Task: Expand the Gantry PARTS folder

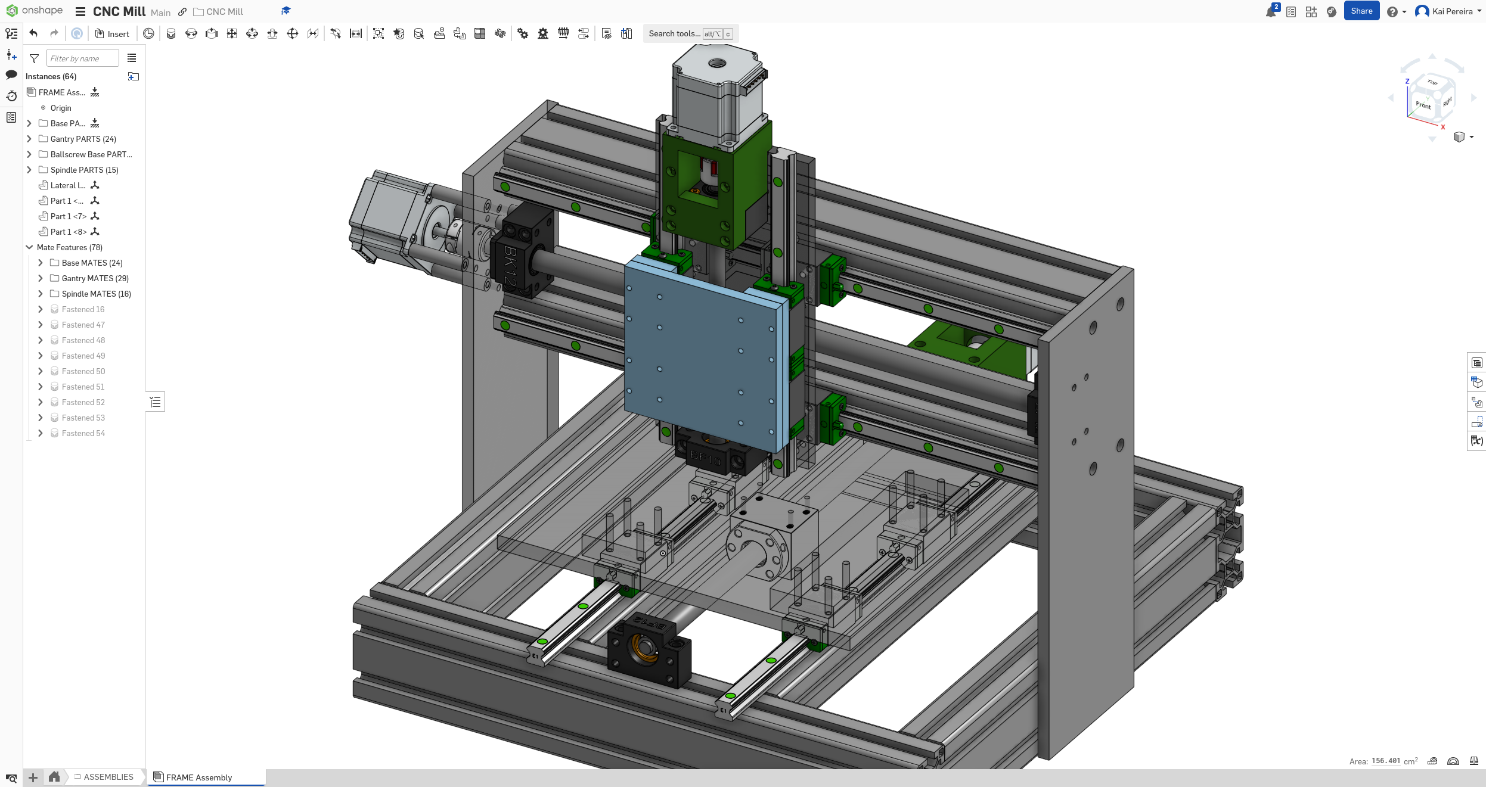Action: [29, 139]
